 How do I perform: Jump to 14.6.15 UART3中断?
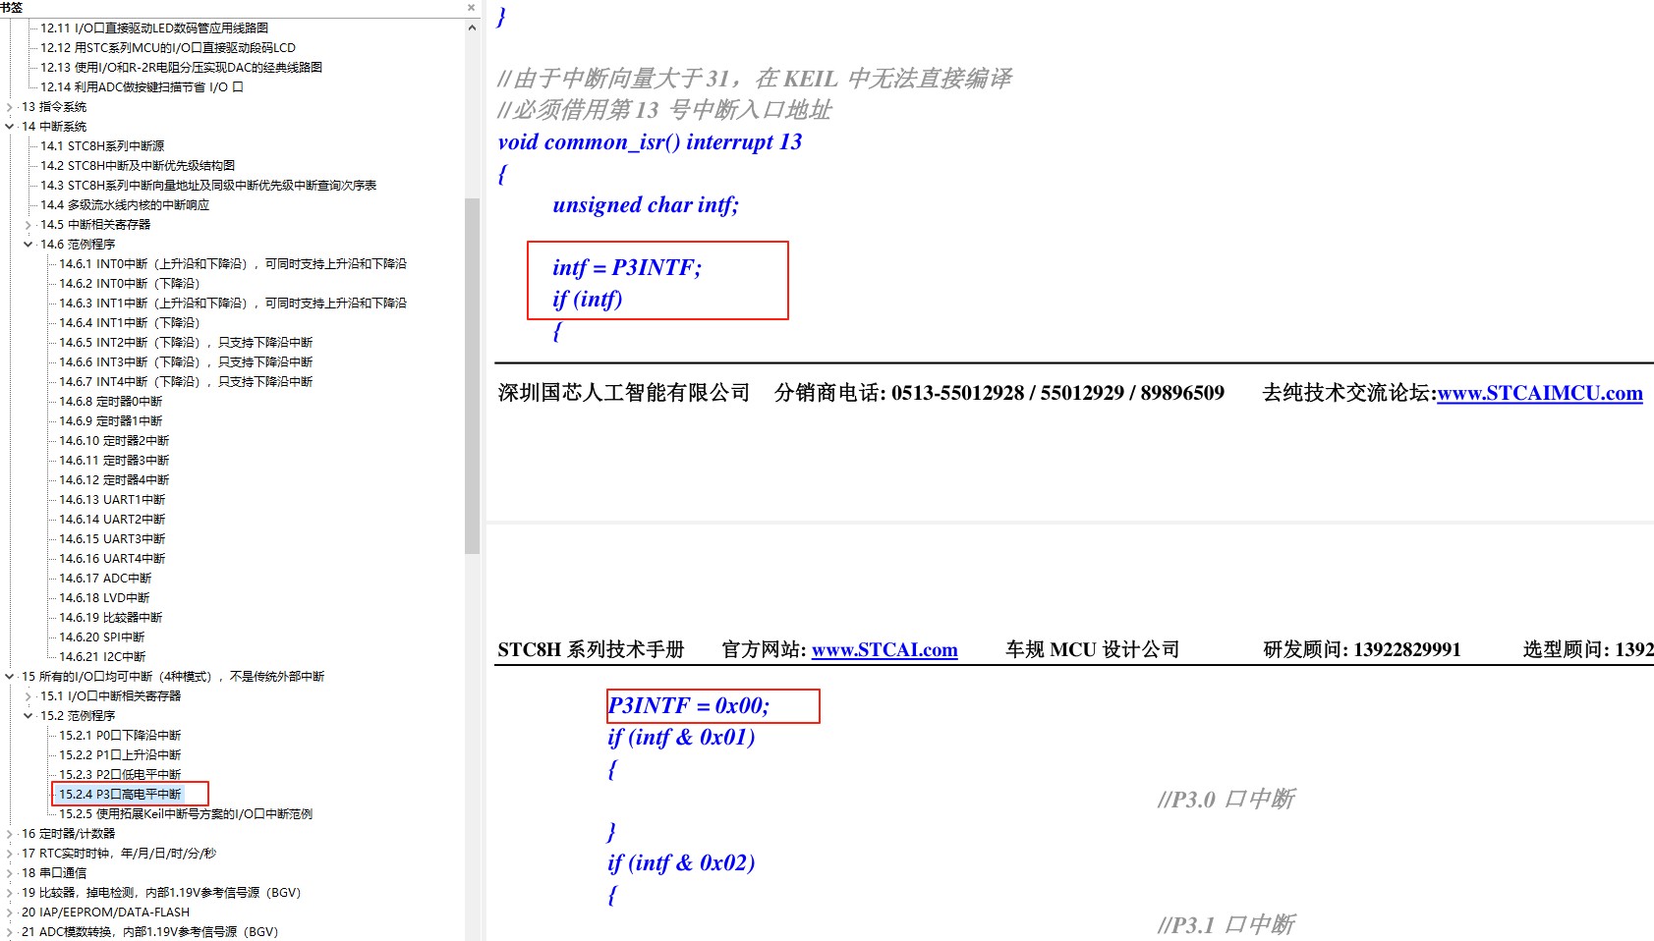(x=112, y=539)
